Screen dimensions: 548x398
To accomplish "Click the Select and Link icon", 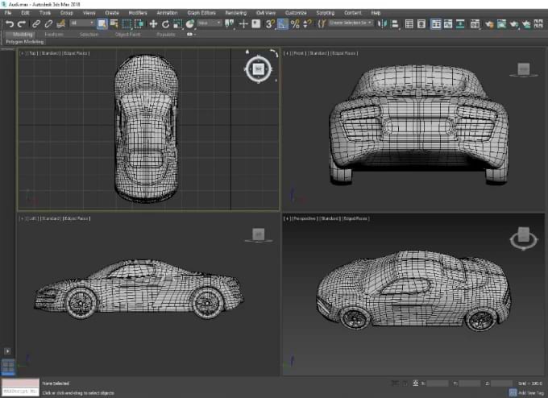I will click(x=36, y=24).
